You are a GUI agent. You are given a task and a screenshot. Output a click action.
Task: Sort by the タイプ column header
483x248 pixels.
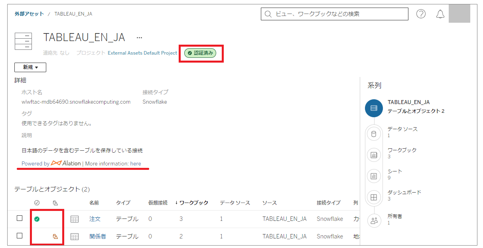coord(123,203)
